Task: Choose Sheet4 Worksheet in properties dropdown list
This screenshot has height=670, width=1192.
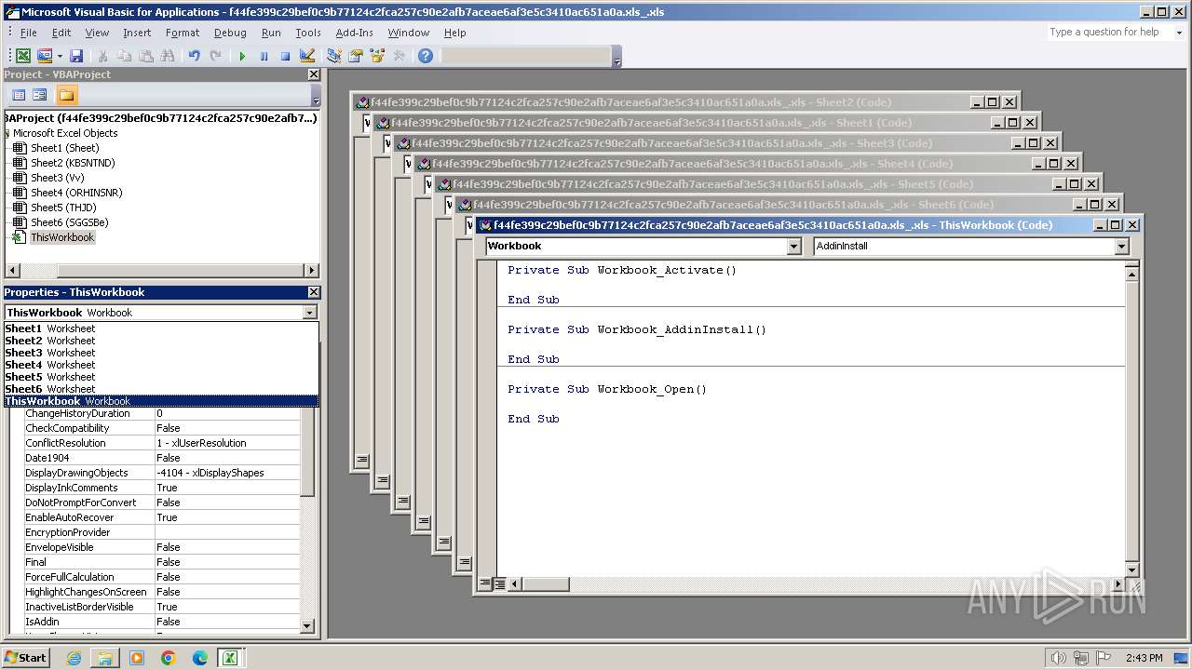Action: [x=161, y=365]
